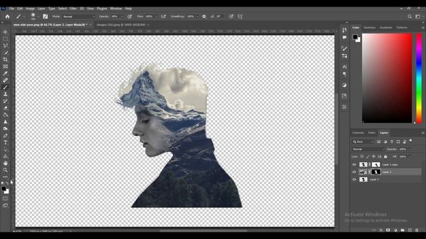Pick a color in the red color field
426x239 pixels.
387,78
